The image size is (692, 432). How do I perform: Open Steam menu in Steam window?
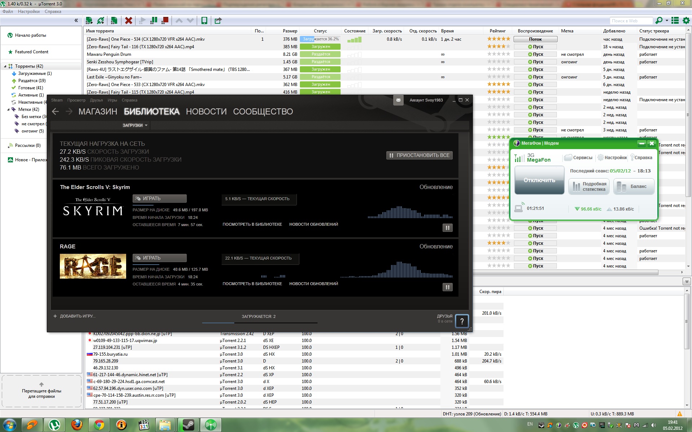point(57,100)
